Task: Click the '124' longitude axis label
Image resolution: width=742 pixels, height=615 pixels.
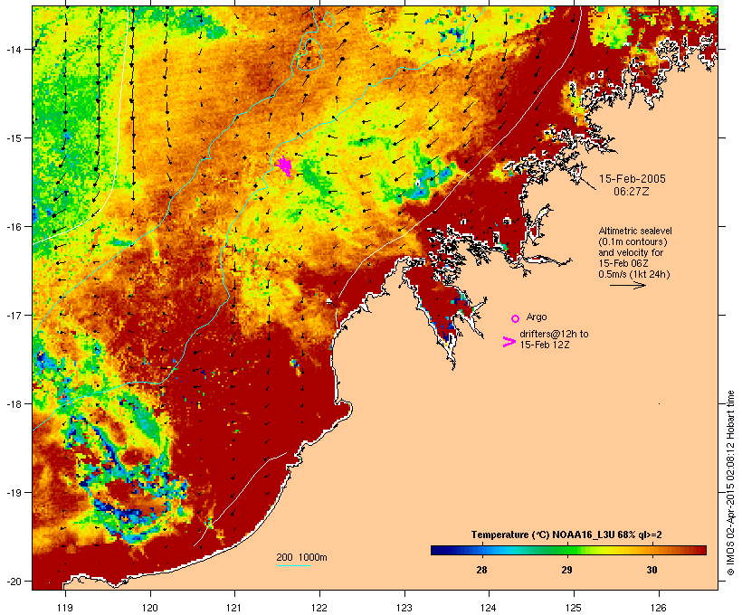Action: click(x=489, y=608)
